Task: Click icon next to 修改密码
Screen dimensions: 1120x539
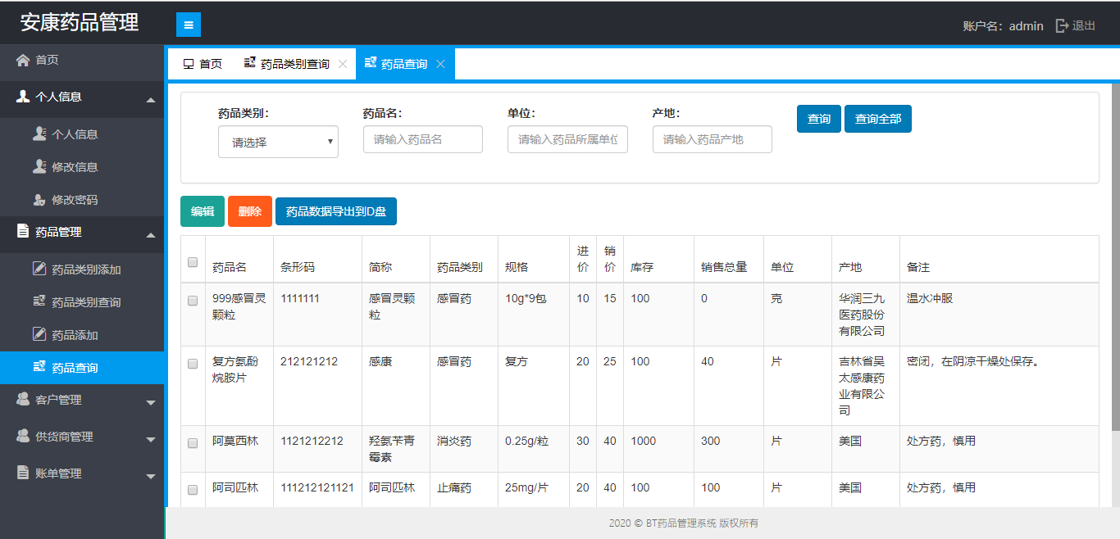Action: (39, 199)
